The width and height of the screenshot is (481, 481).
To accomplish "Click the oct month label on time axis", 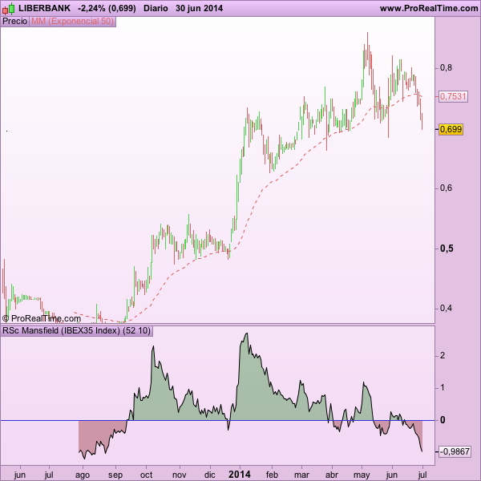I will [147, 475].
